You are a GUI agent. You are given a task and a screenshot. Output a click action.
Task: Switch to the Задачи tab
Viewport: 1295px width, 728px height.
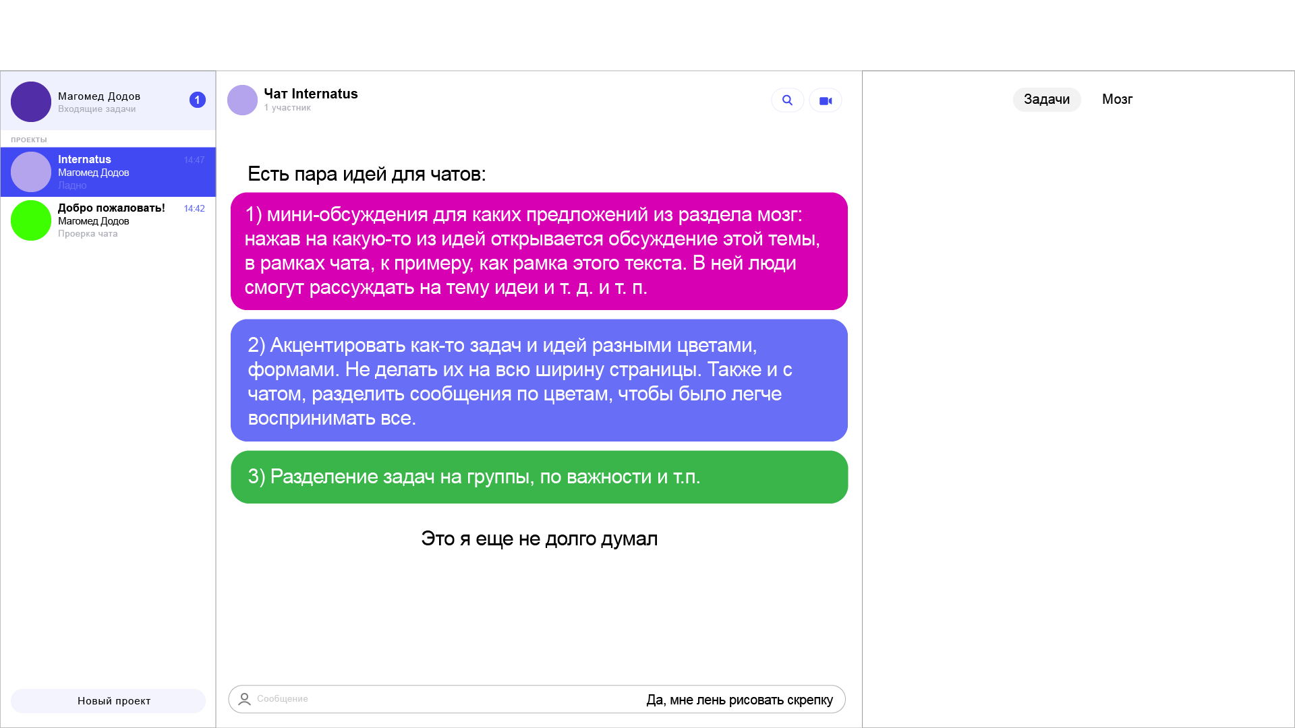(x=1046, y=100)
